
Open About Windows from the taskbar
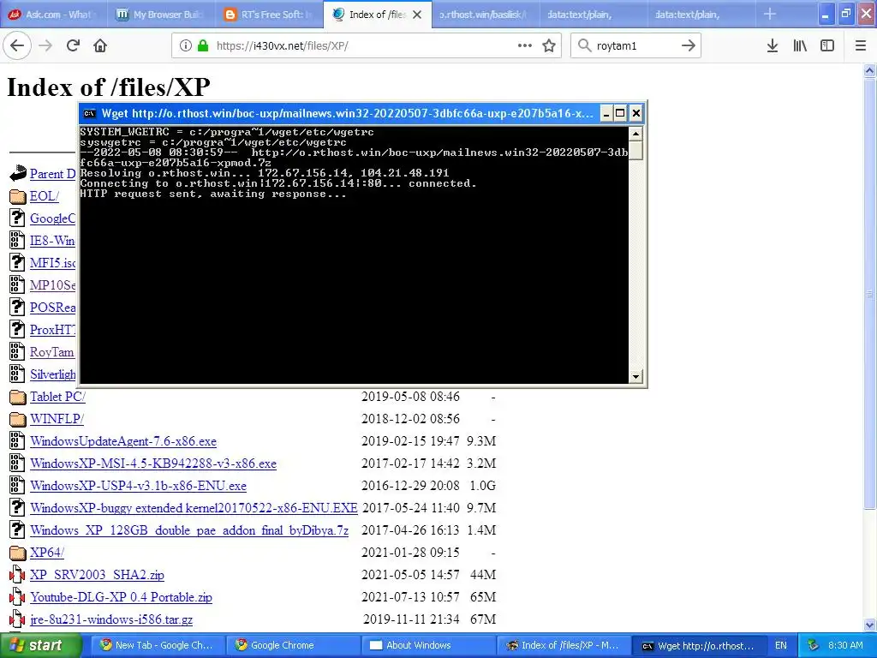[x=428, y=646]
